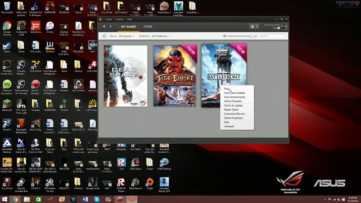Select the No More Room in Hell shortcut
The image size is (361, 203).
36,145
